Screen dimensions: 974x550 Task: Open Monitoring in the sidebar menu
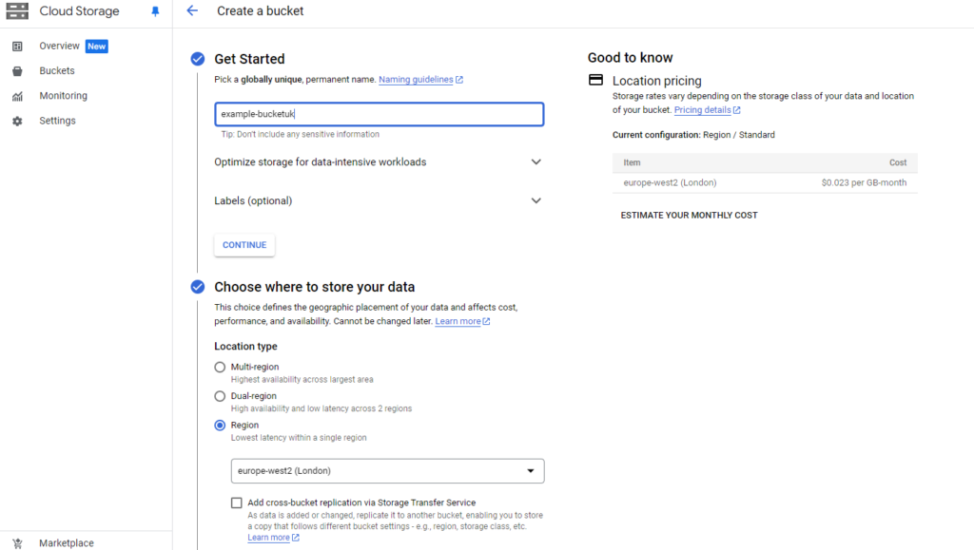[x=64, y=96]
